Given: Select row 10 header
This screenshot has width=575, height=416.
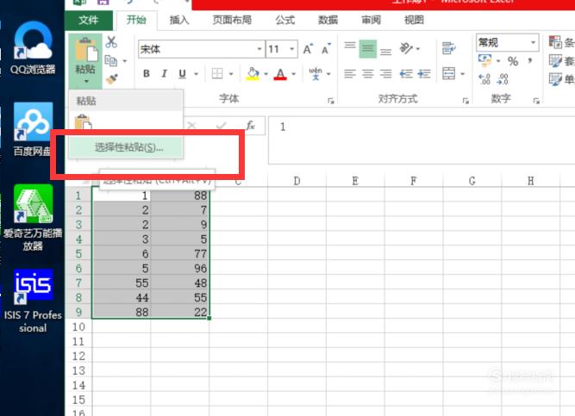Looking at the screenshot, I should [78, 326].
